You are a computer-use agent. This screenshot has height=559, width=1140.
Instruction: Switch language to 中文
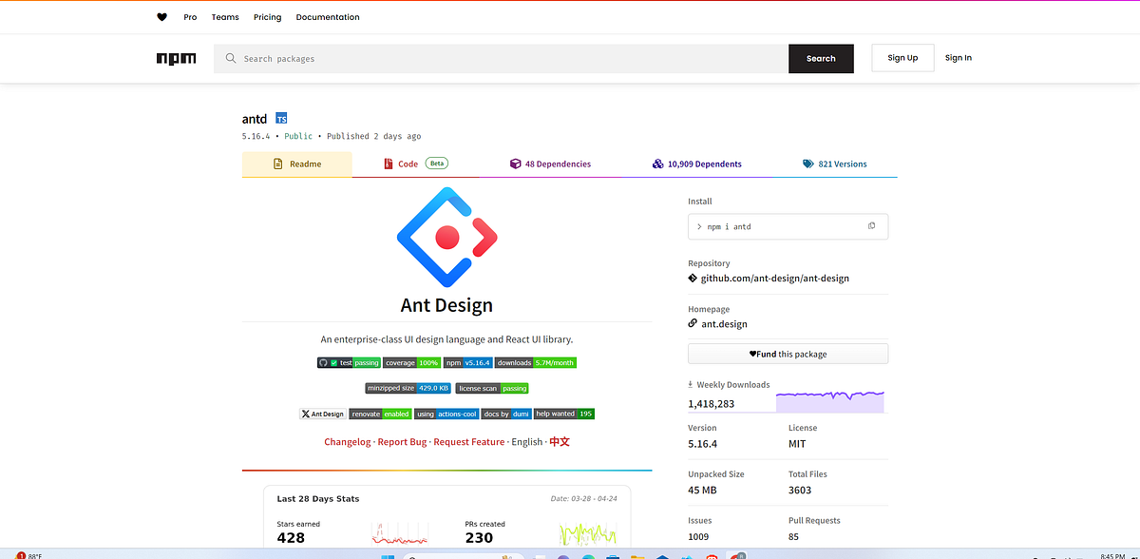tap(560, 441)
